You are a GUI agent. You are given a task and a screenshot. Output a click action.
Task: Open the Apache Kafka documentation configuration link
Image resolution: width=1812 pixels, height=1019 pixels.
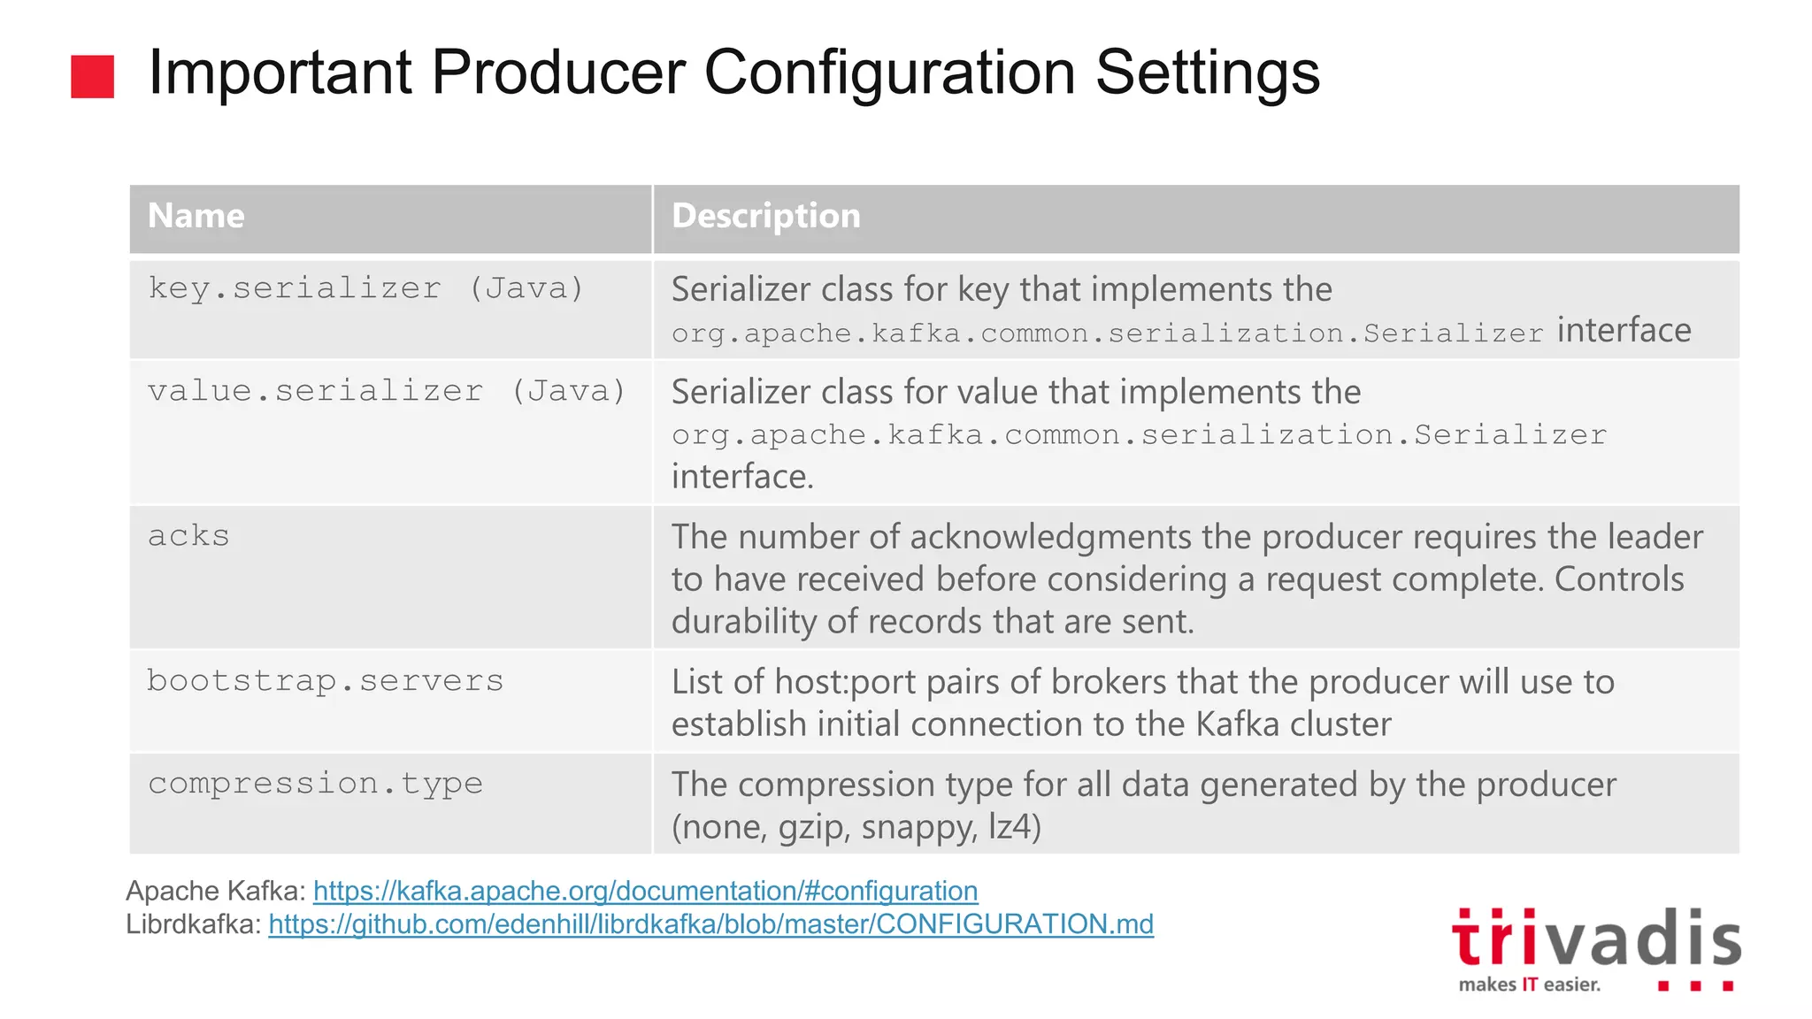645,891
